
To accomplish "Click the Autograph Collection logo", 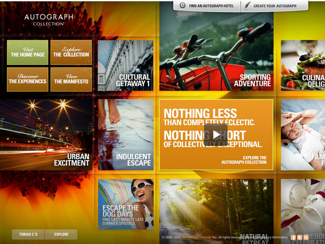I will click(49, 19).
